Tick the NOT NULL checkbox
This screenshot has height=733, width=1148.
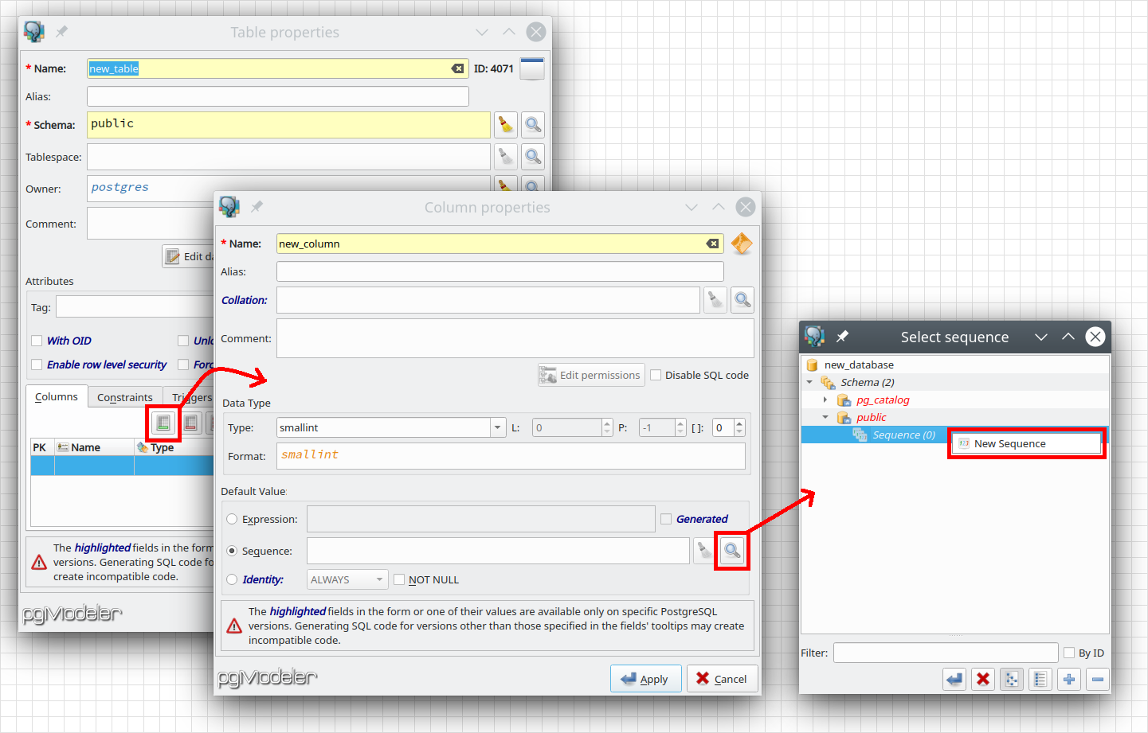pos(399,579)
